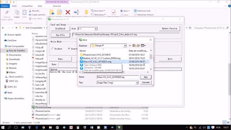Open the Exibir ribbon tab
This screenshot has width=231, height=130.
pos(40,6)
